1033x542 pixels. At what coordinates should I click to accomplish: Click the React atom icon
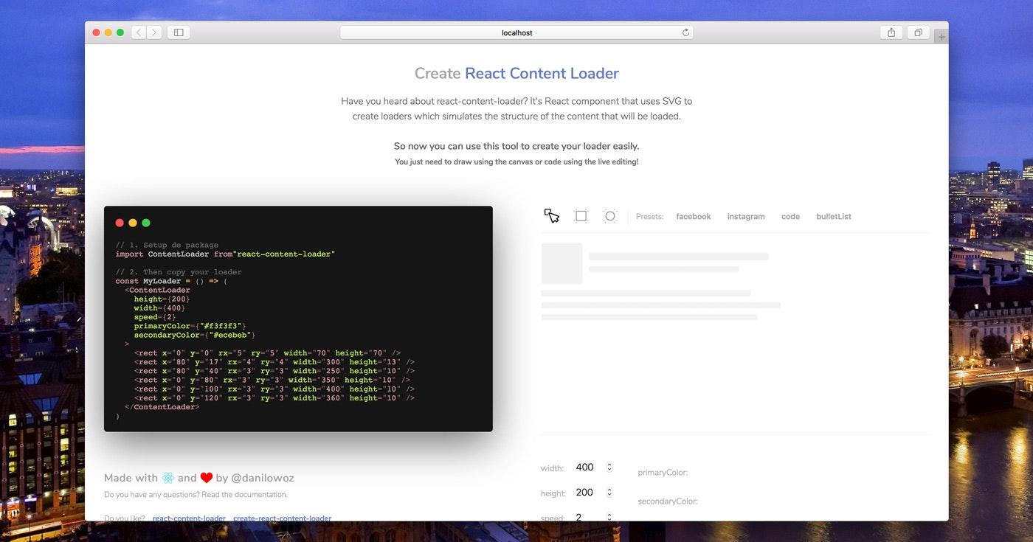168,478
